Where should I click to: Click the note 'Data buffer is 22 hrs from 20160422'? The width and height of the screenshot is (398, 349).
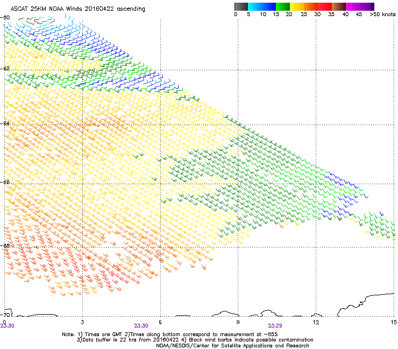tap(130, 340)
